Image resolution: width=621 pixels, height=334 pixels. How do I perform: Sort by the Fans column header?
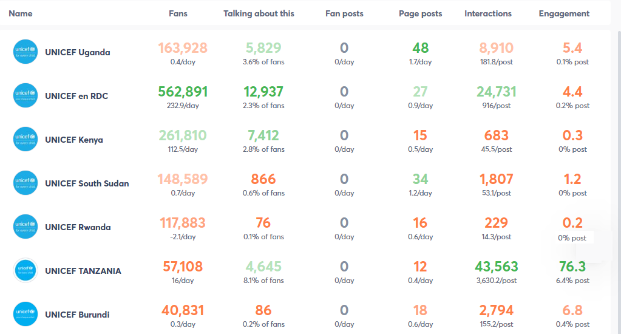click(178, 13)
